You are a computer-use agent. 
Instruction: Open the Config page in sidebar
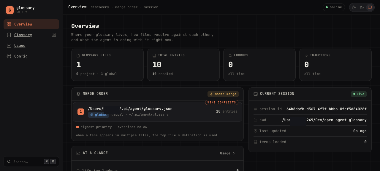pyautogui.click(x=31, y=56)
